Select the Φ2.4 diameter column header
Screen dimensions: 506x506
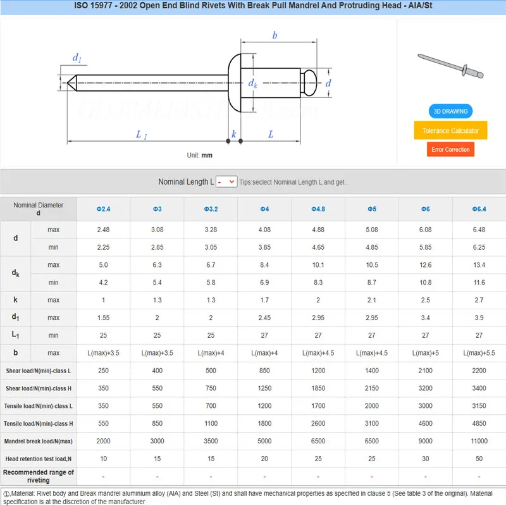tap(103, 209)
